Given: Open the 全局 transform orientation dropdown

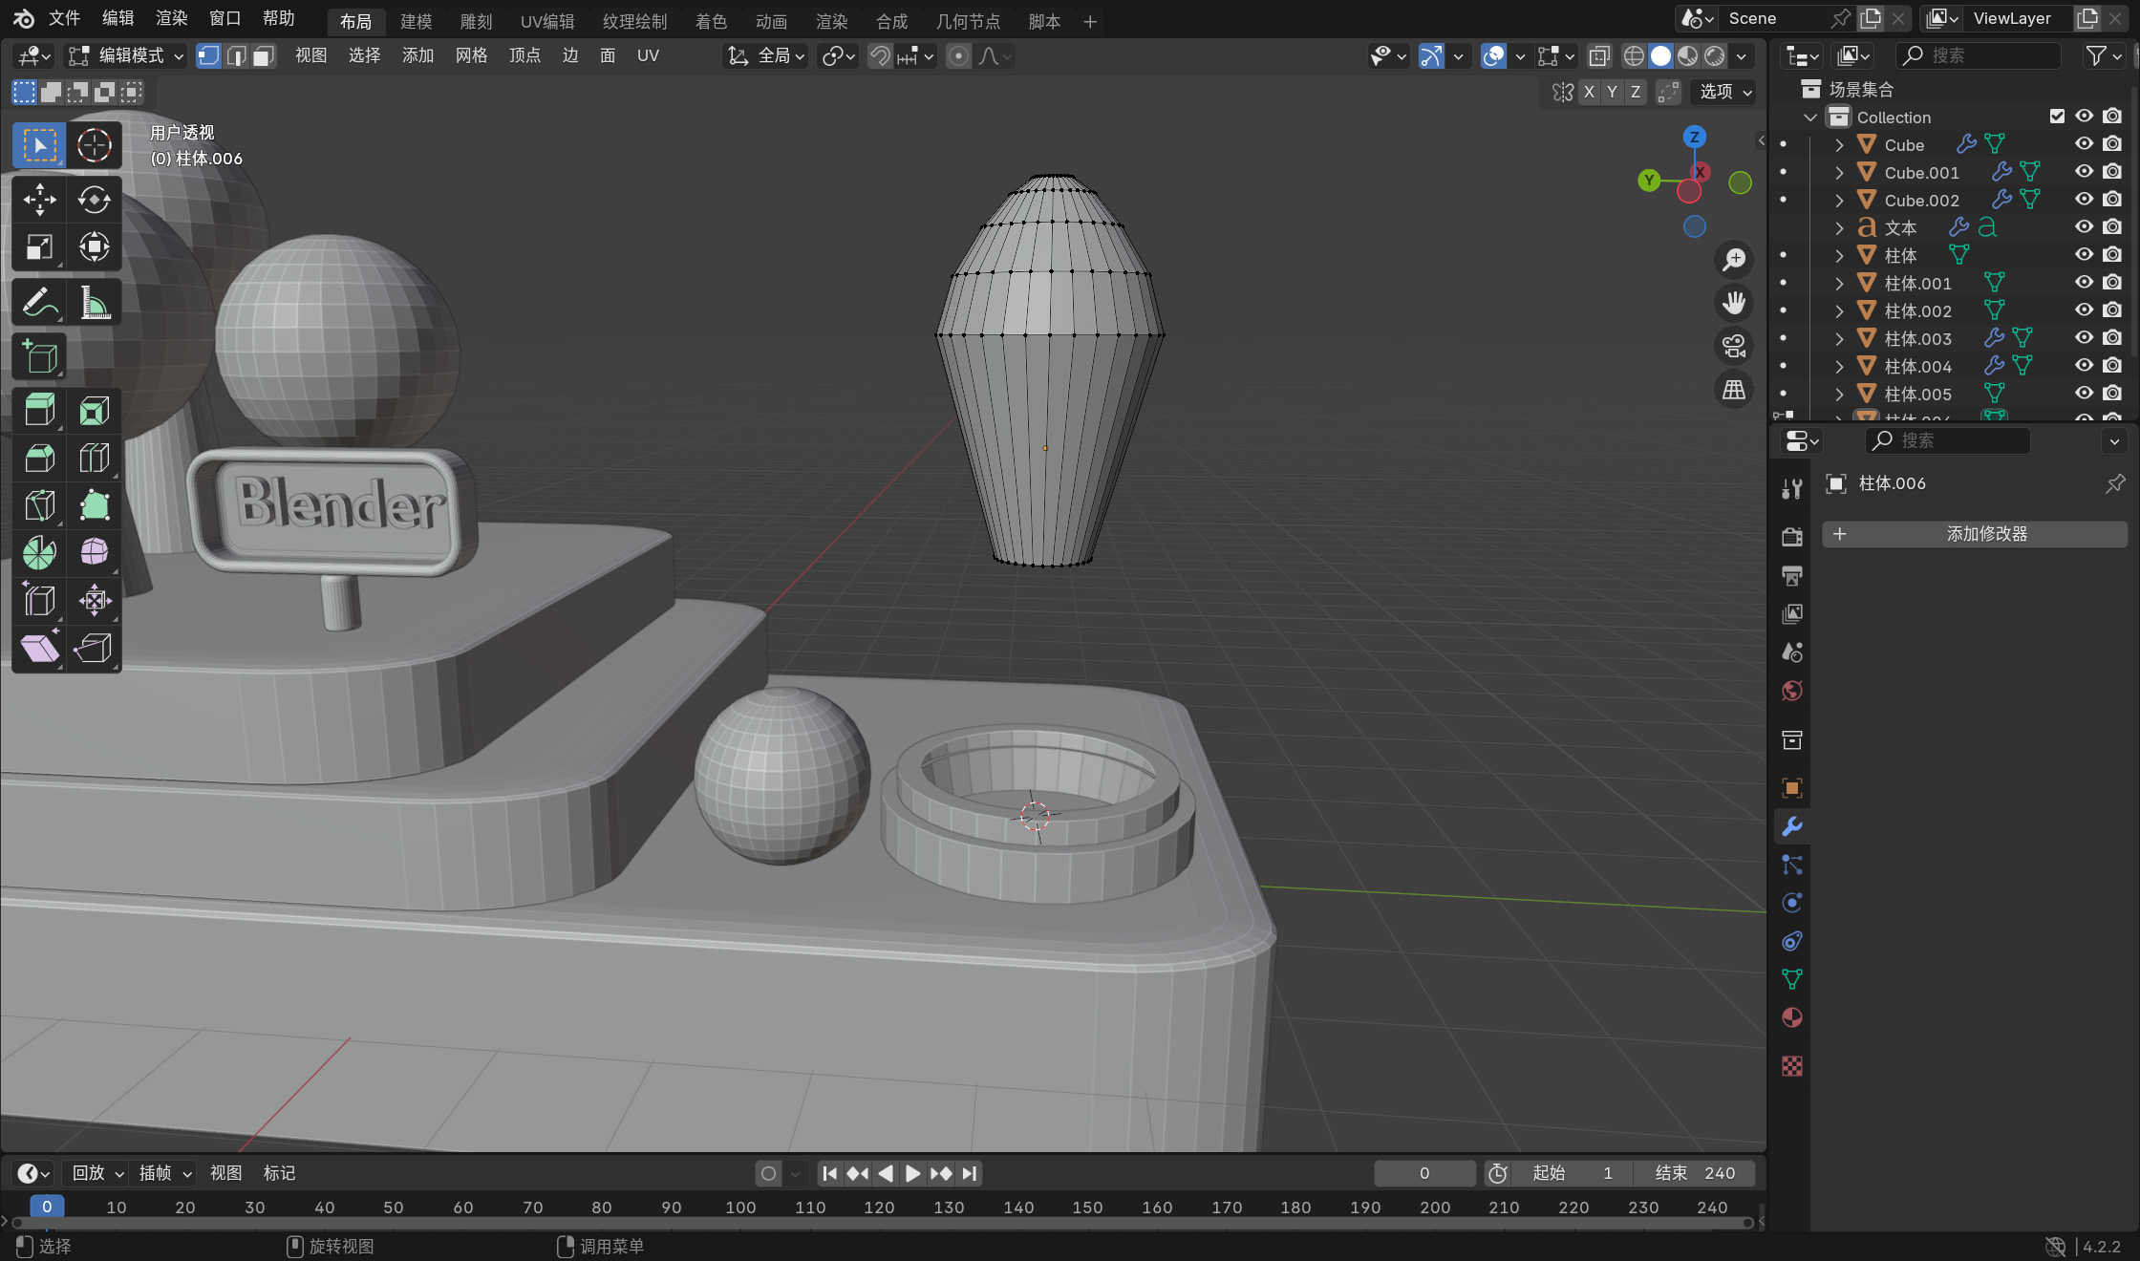Looking at the screenshot, I should click(x=766, y=55).
